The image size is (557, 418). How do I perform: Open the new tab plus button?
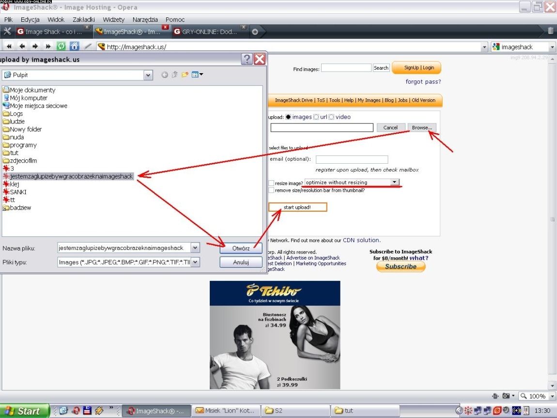pyautogui.click(x=255, y=32)
